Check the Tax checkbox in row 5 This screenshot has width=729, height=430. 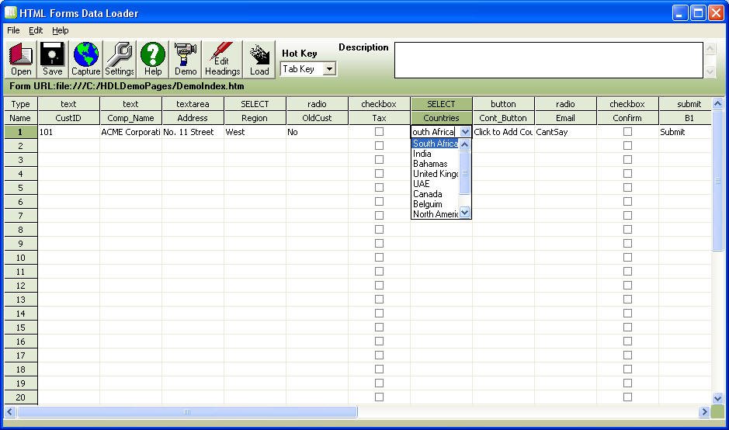[x=380, y=187]
